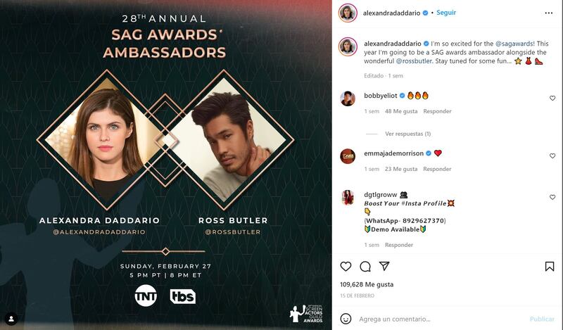Open bobbyeliot's profile avatar
The image size is (563, 330).
click(348, 99)
